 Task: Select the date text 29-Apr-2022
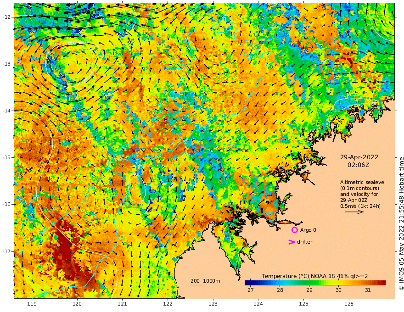tap(359, 157)
